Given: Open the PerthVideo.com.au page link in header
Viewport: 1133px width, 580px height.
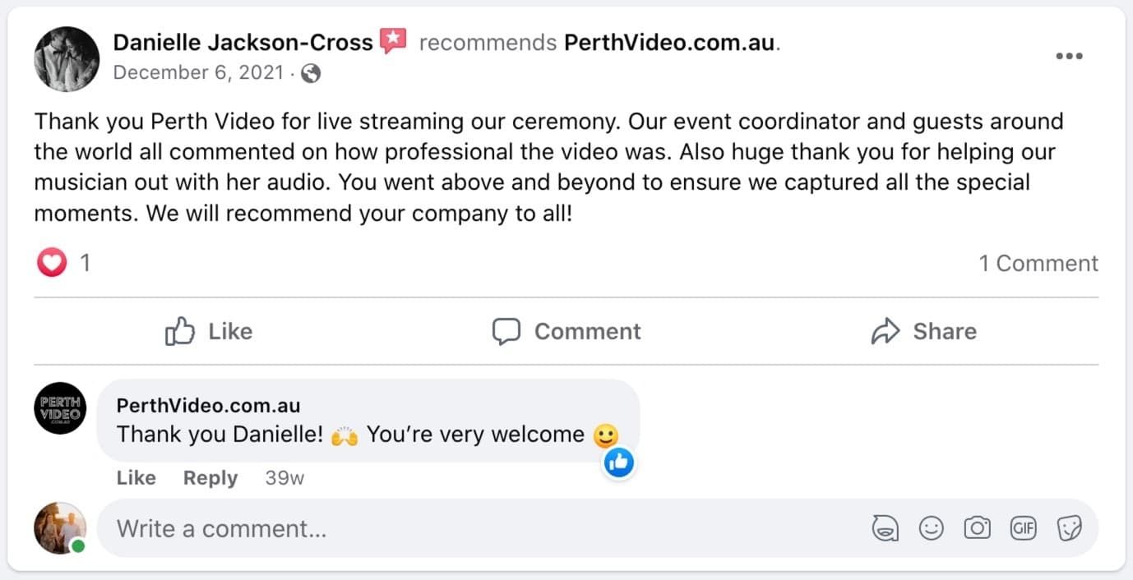Looking at the screenshot, I should click(x=669, y=42).
